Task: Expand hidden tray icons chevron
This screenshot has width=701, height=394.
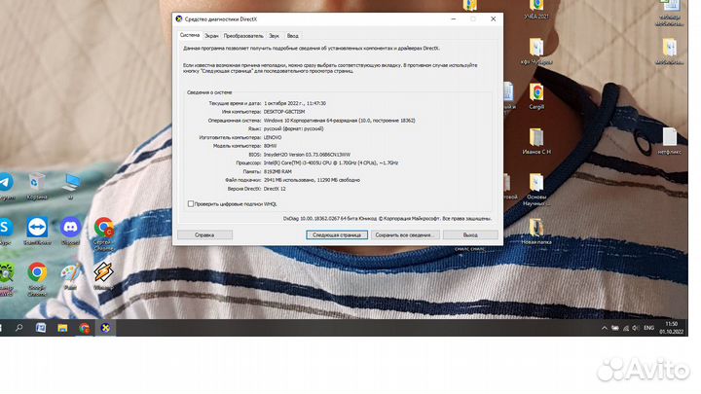Action: (x=605, y=328)
